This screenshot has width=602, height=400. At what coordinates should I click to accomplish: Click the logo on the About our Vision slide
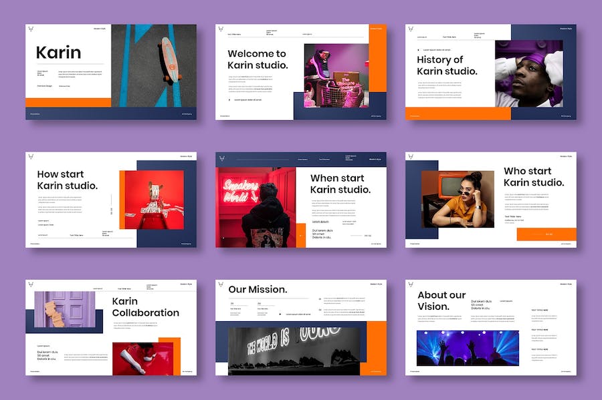point(410,284)
